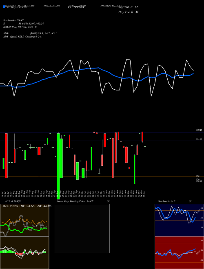This screenshot has width=204, height=269.
Task: Click the 'Stochastics & R' panel title
Action: pyautogui.click(x=166, y=201)
